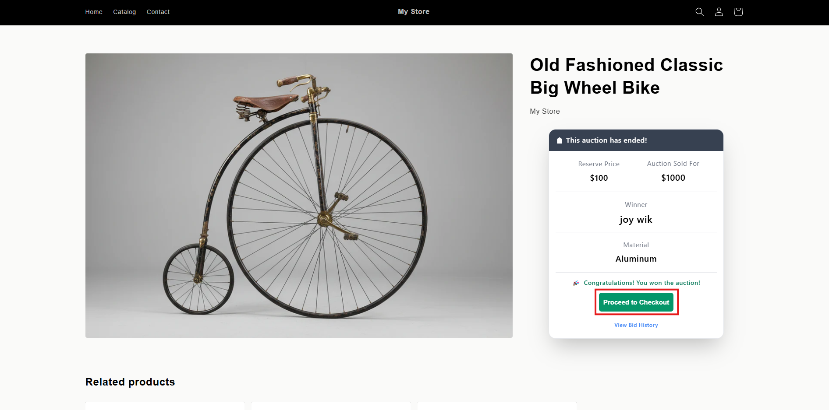Open the Catalog menu item
829x410 pixels.
pos(124,12)
